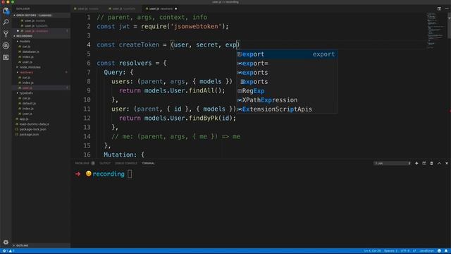
Task: Switch to the user.js models tab
Action: tap(87, 8)
